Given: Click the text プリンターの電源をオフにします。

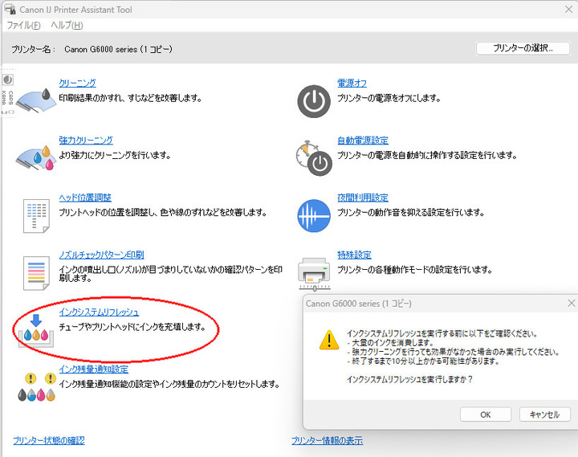Looking at the screenshot, I should 389,98.
